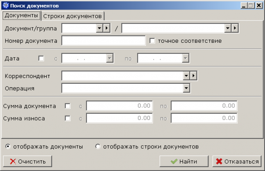Expand the group dropdown list

228,28
